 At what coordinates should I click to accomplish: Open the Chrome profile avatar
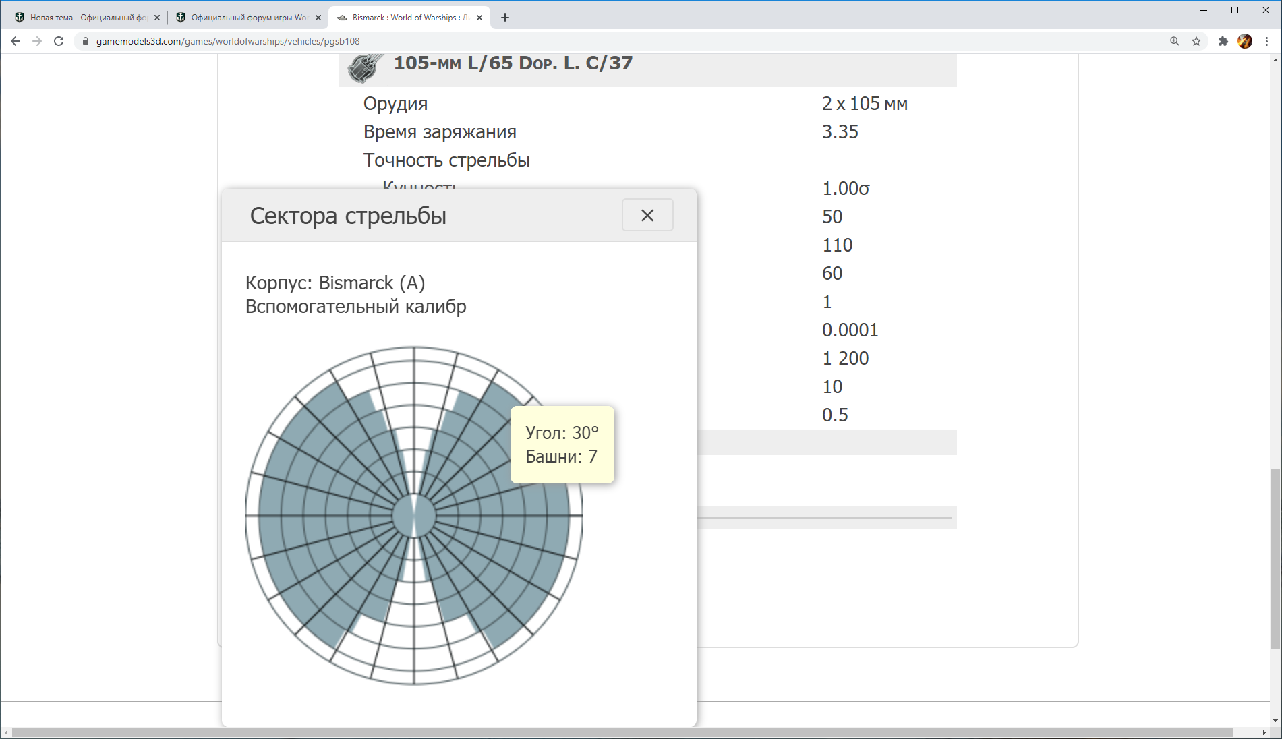(x=1245, y=41)
